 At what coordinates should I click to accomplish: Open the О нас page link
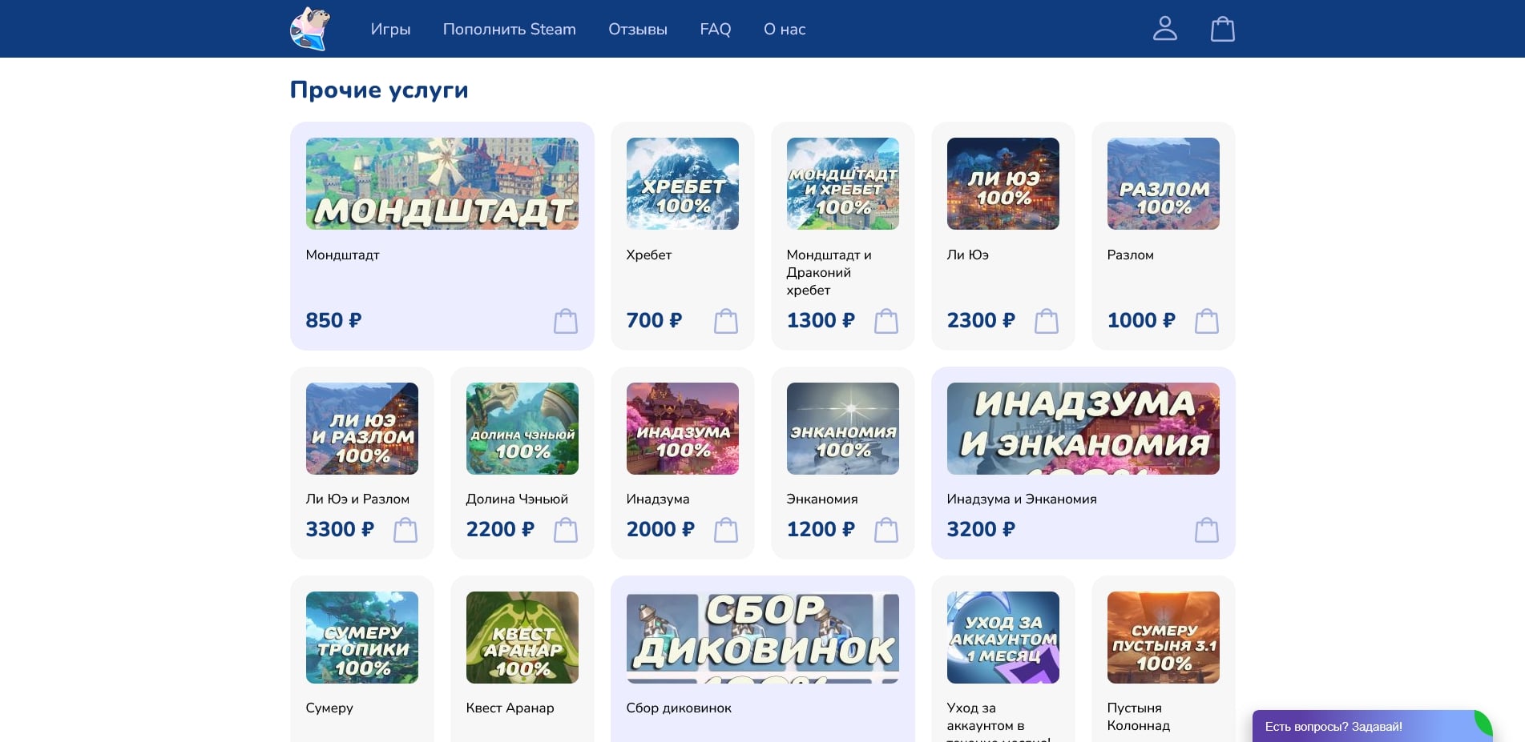pos(785,29)
